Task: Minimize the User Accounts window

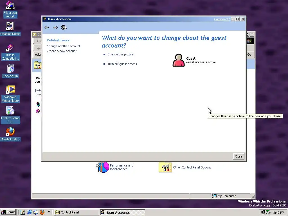Action: click(233, 19)
